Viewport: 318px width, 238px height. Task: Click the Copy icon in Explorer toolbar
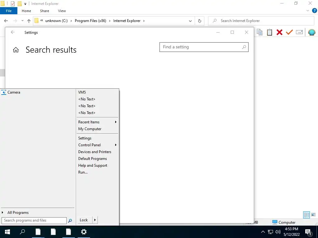(x=260, y=32)
